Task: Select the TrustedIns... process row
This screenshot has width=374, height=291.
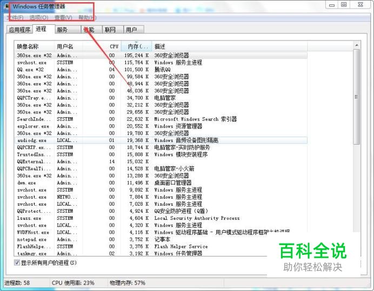Action: click(161, 154)
